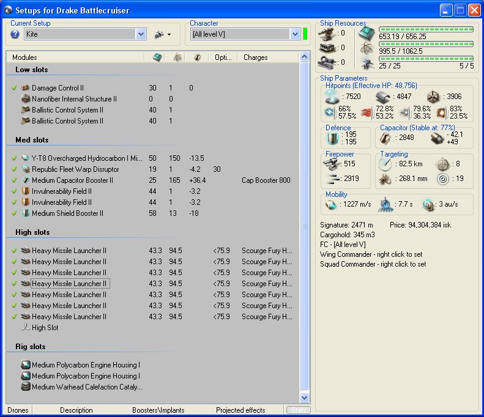484x417 pixels.
Task: Click the empty High Slot icon
Action: (25, 328)
